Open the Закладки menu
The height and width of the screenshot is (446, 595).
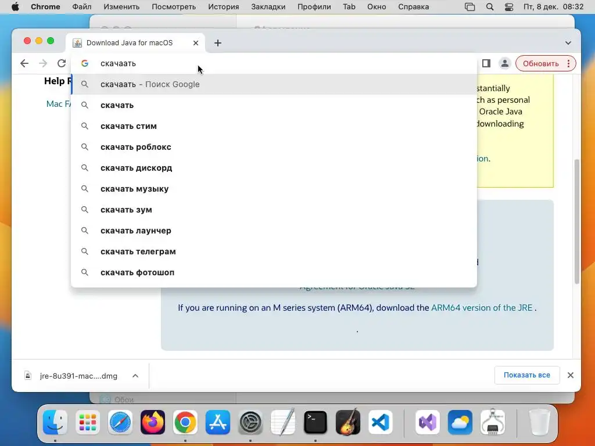click(x=268, y=7)
